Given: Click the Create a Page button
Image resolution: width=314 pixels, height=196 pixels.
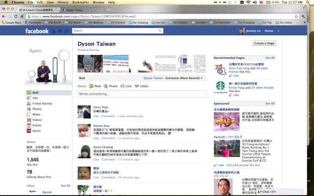Looking at the screenshot, I should [264, 43].
